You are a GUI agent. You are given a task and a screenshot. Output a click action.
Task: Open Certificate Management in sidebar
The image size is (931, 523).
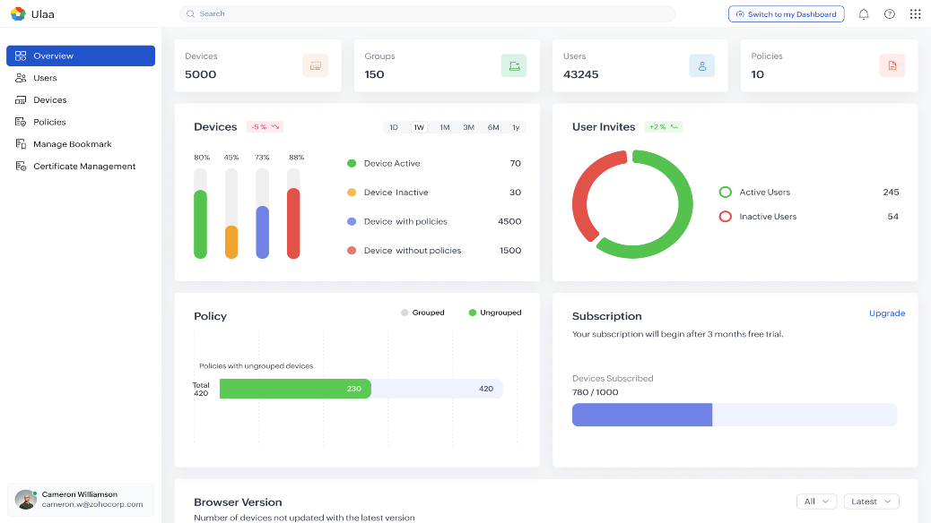(x=83, y=167)
